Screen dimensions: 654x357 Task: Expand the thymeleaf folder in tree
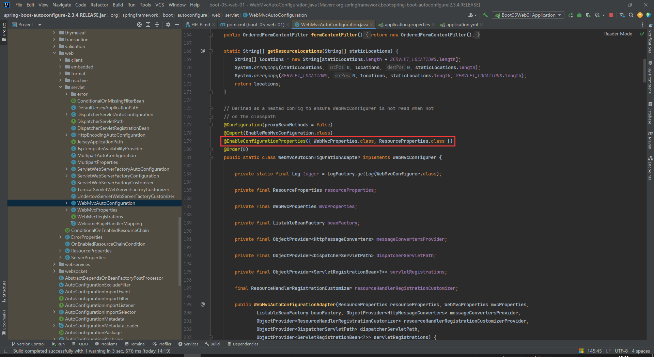[x=54, y=33]
